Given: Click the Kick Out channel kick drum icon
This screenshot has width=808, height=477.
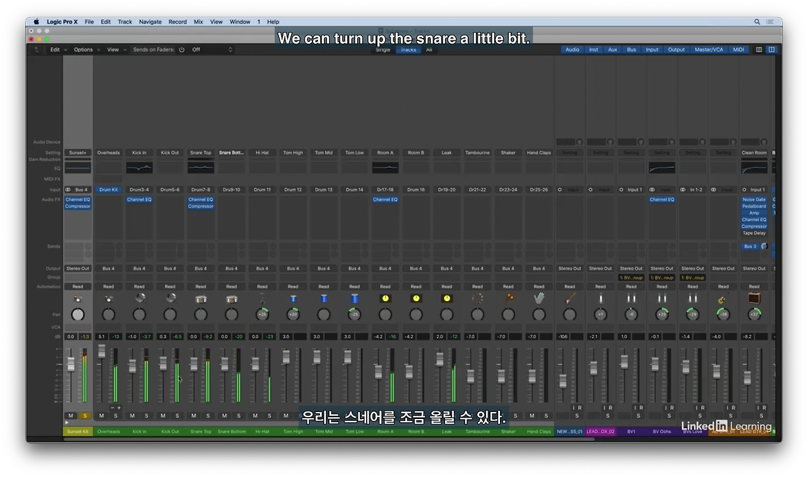Looking at the screenshot, I should pos(170,298).
